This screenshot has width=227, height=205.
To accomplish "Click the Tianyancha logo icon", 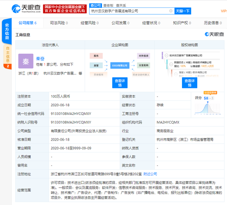I will [16, 9].
